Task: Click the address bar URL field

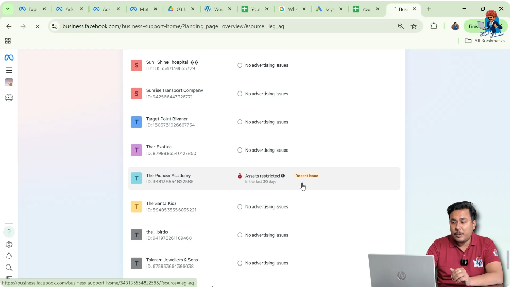Action: tap(225, 26)
